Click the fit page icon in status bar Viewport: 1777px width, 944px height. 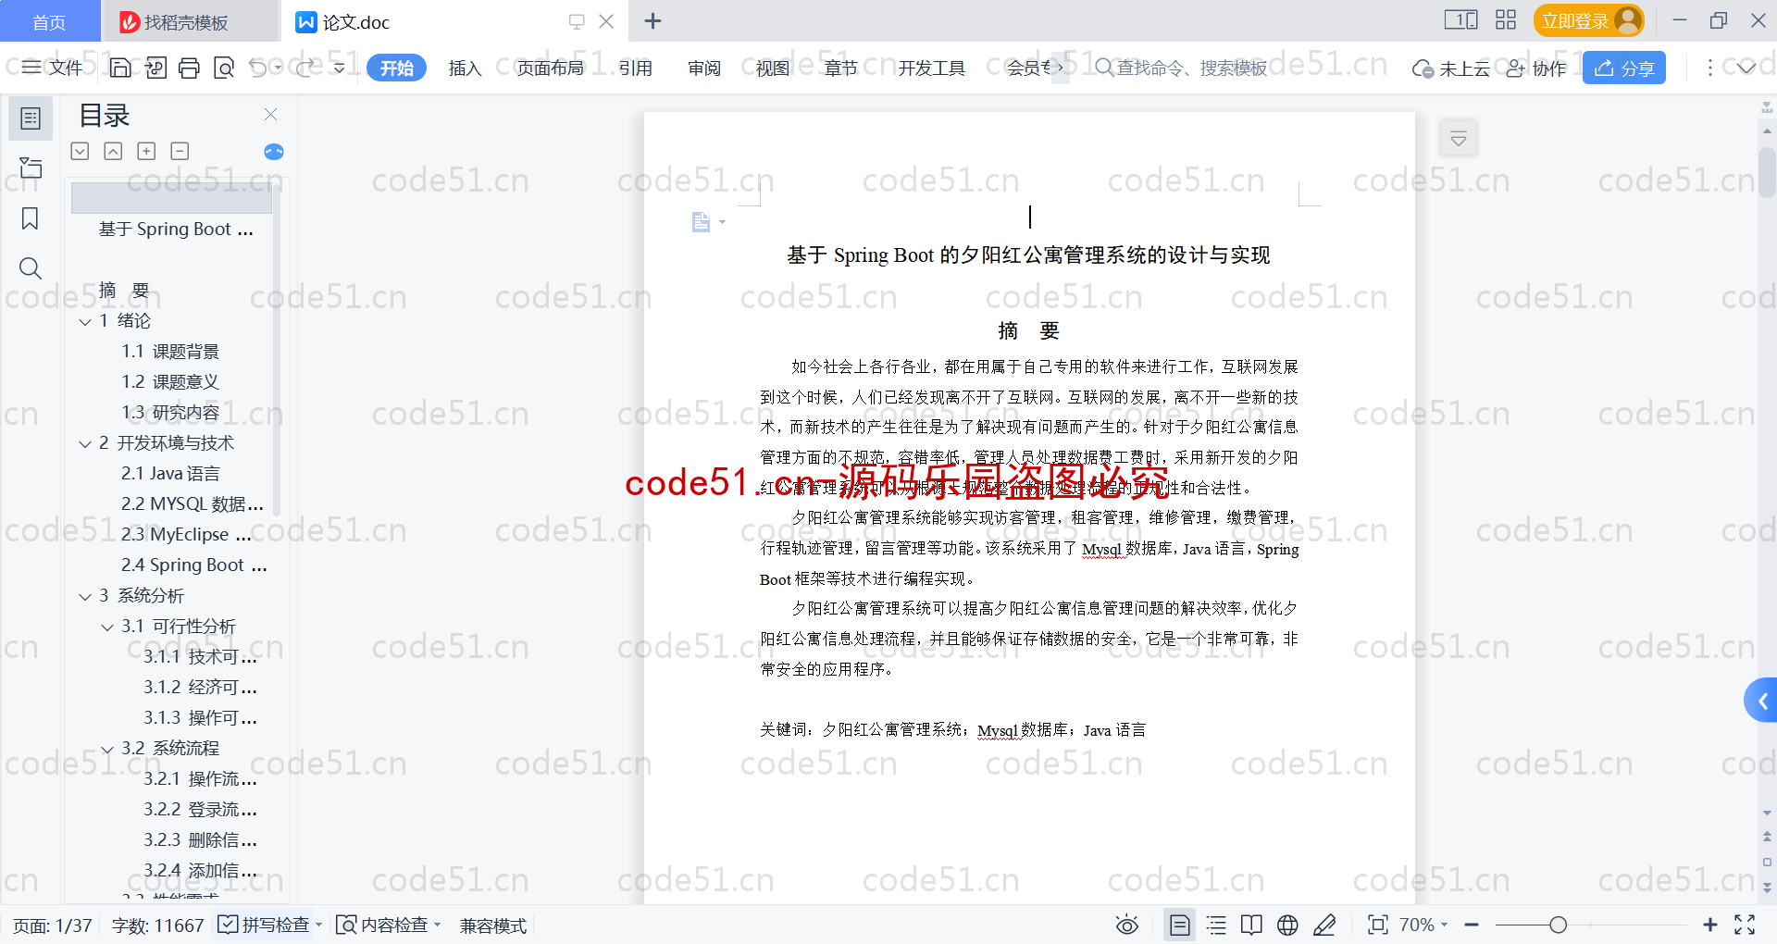coord(1378,925)
